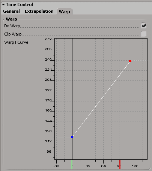The width and height of the screenshot is (152, 171).
Task: Uncheck the Do Warp checkbox
Action: [x=143, y=25]
